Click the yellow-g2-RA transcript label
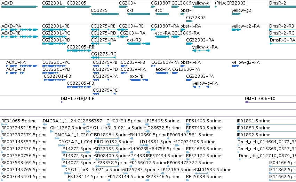296x182 pixels. coord(246,26)
